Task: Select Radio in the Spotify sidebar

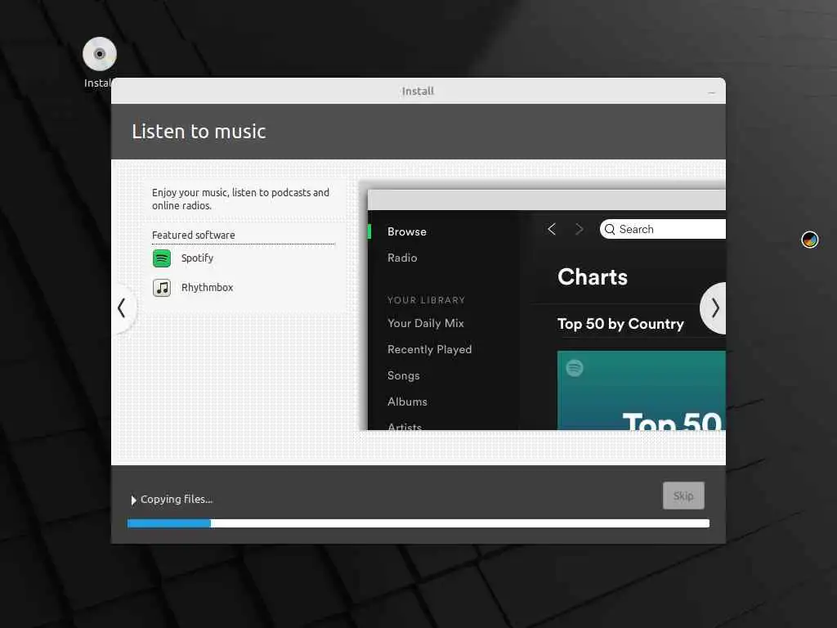Action: click(402, 258)
